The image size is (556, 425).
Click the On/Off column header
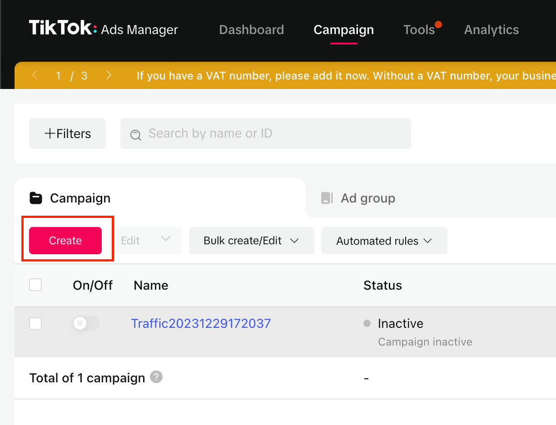point(93,285)
